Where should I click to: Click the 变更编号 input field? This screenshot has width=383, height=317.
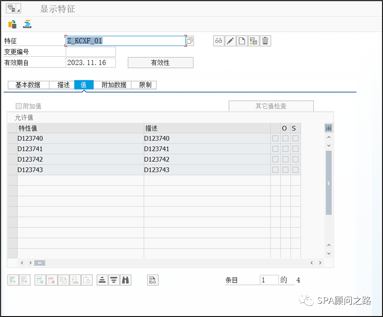pos(91,52)
